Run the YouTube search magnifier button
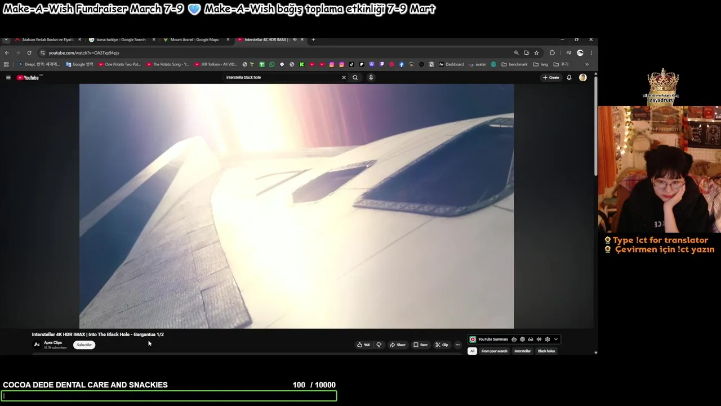 [x=355, y=77]
